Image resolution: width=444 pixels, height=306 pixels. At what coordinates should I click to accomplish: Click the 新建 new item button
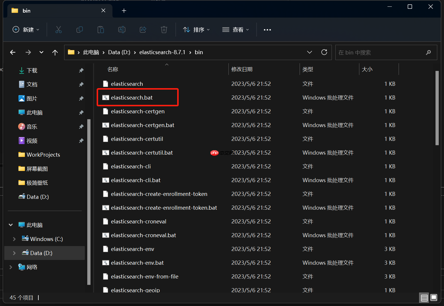26,30
